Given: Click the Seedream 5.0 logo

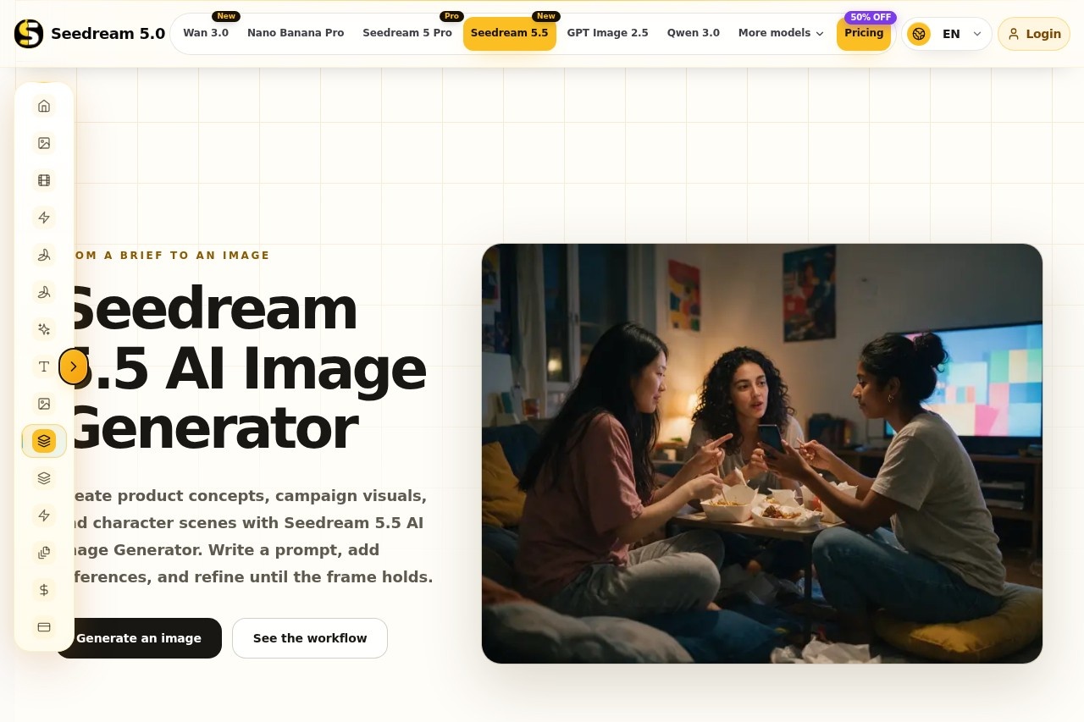Looking at the screenshot, I should coord(90,34).
